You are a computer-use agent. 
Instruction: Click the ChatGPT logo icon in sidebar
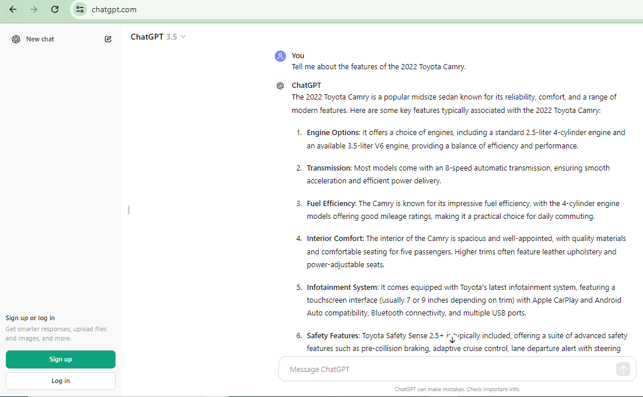[15, 39]
